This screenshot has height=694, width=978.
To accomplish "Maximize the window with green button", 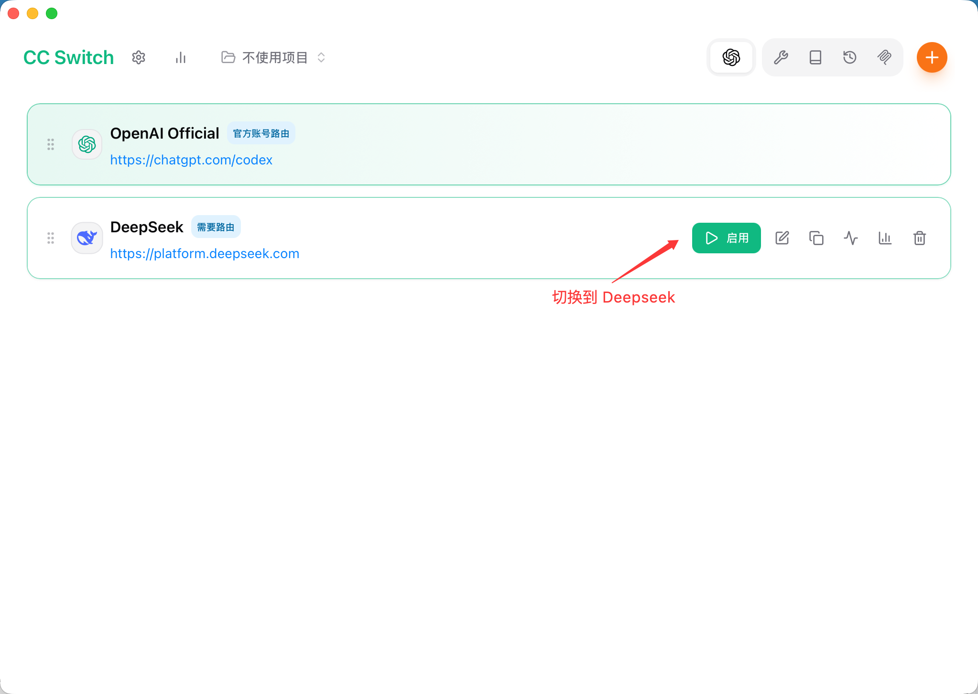I will click(x=52, y=13).
